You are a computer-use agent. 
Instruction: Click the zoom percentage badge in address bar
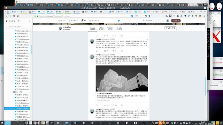pyautogui.click(x=137, y=16)
